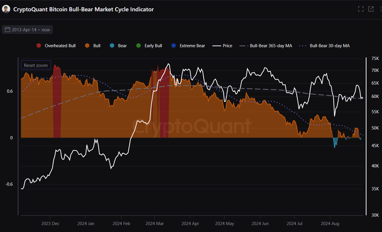Click the 2024 Mar axis label

click(155, 224)
